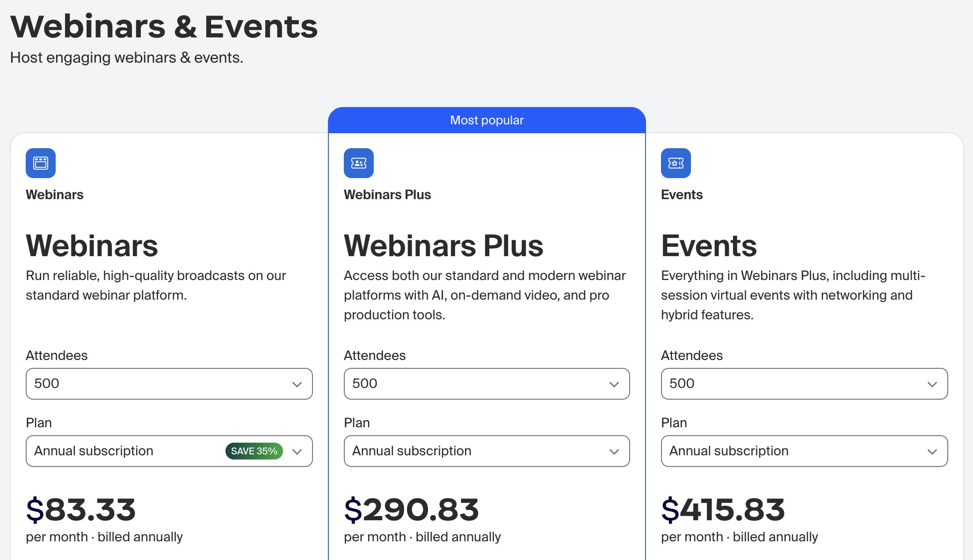The height and width of the screenshot is (560, 973).
Task: Open the Attendees dropdown for Webinars
Action: point(169,384)
